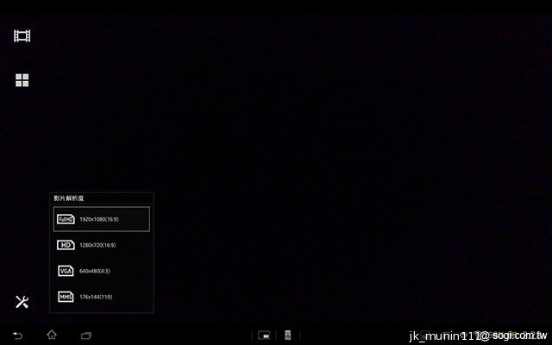Image resolution: width=552 pixels, height=345 pixels.
Task: Open the recent apps button
Action: tap(86, 336)
